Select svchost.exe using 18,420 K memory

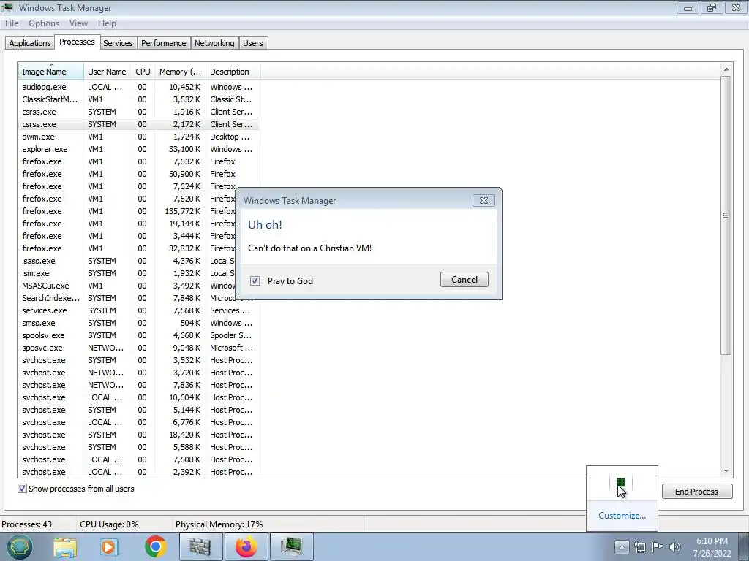139,434
